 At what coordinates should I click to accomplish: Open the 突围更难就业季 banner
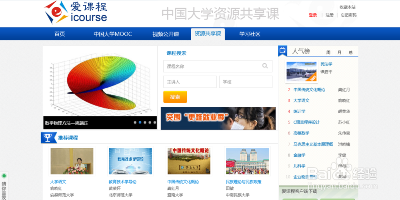[218, 118]
